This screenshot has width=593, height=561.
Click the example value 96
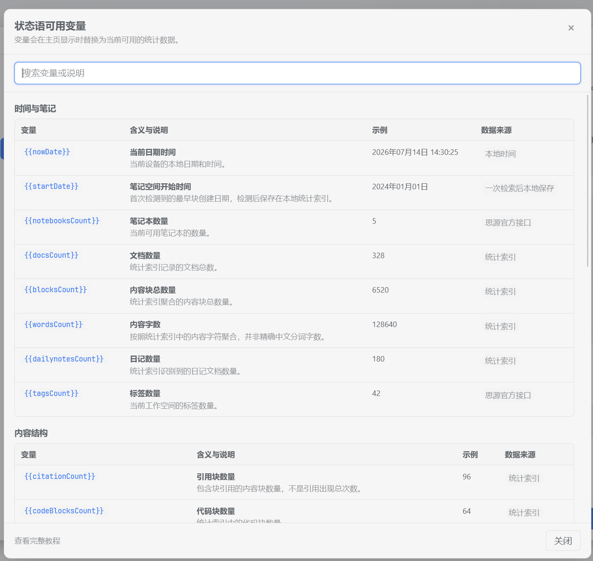(x=467, y=477)
